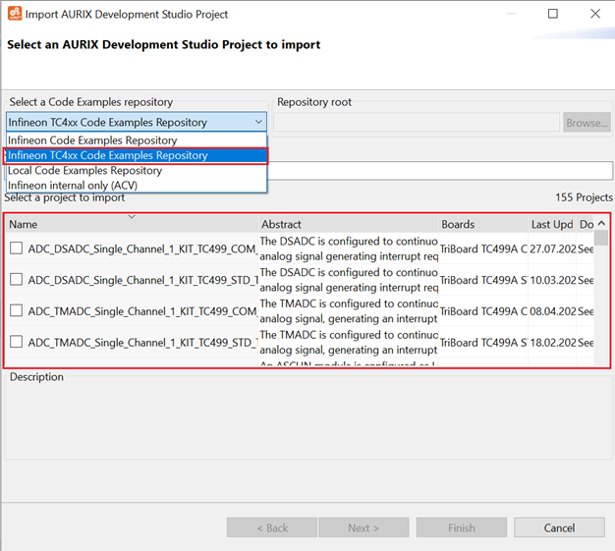Check ADC_TMADC_Single_Channel_1_KIT_TC499_COM project checkbox
The width and height of the screenshot is (615, 551).
[x=16, y=310]
